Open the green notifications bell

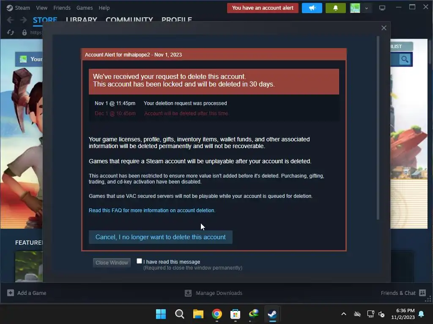pyautogui.click(x=335, y=8)
